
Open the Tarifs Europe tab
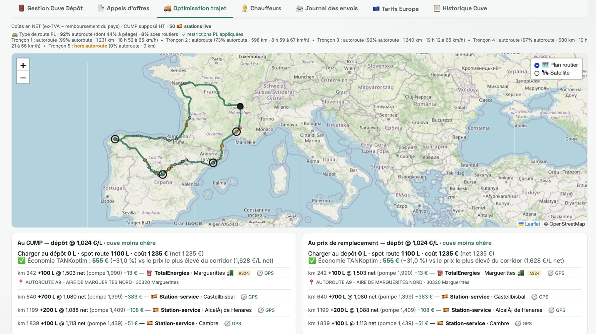[x=396, y=9]
